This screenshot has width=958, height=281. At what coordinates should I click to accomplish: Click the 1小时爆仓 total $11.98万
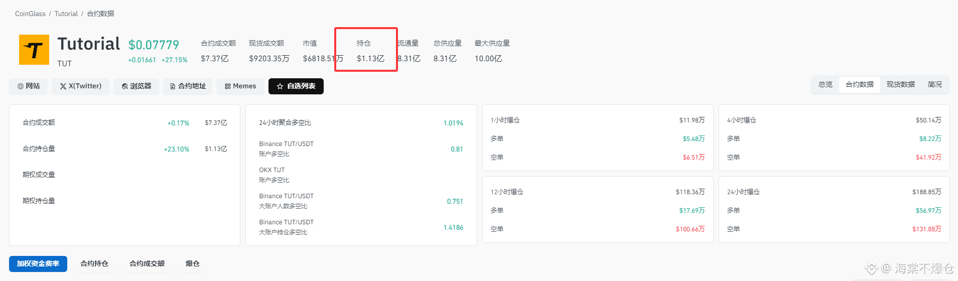(692, 120)
